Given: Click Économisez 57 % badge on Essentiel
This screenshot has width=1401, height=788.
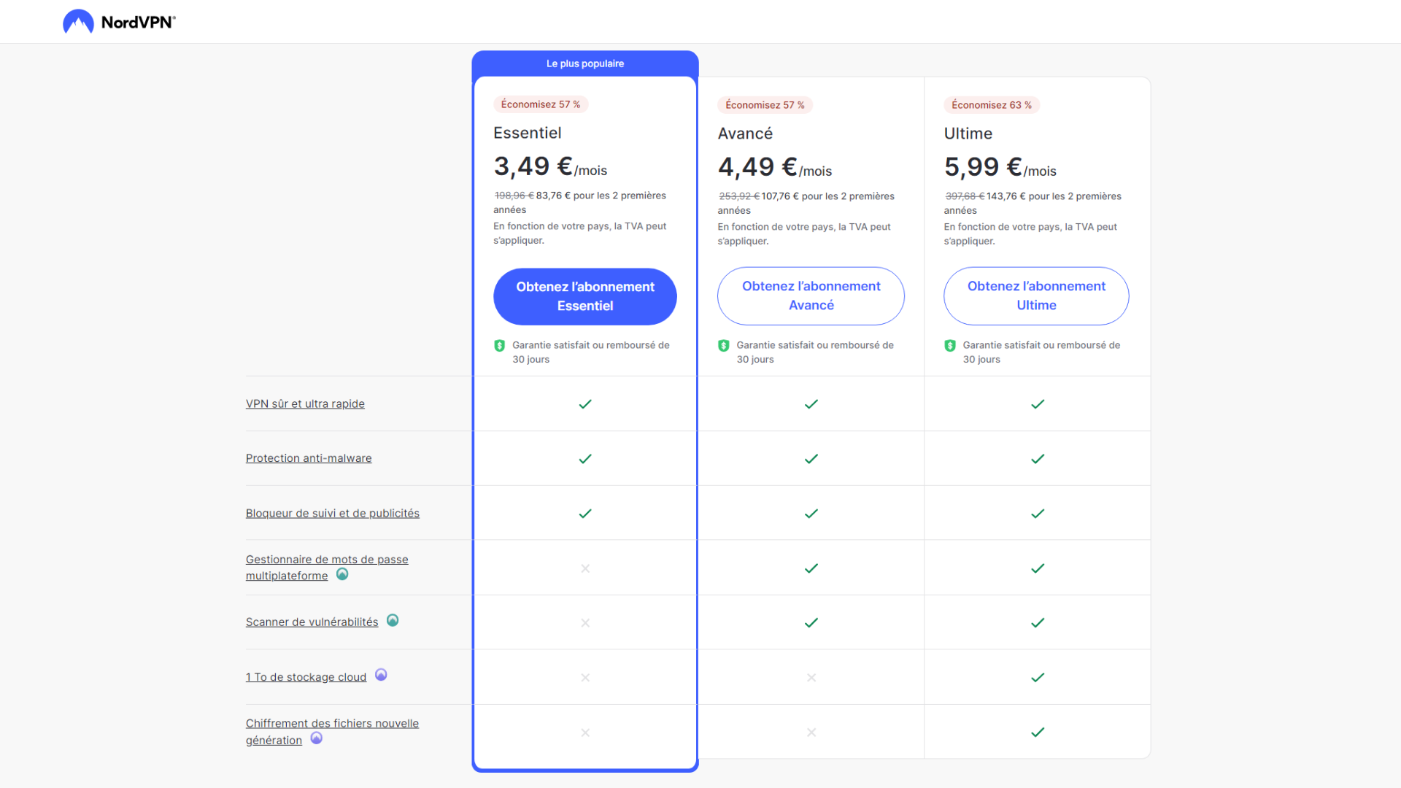Looking at the screenshot, I should tap(541, 104).
